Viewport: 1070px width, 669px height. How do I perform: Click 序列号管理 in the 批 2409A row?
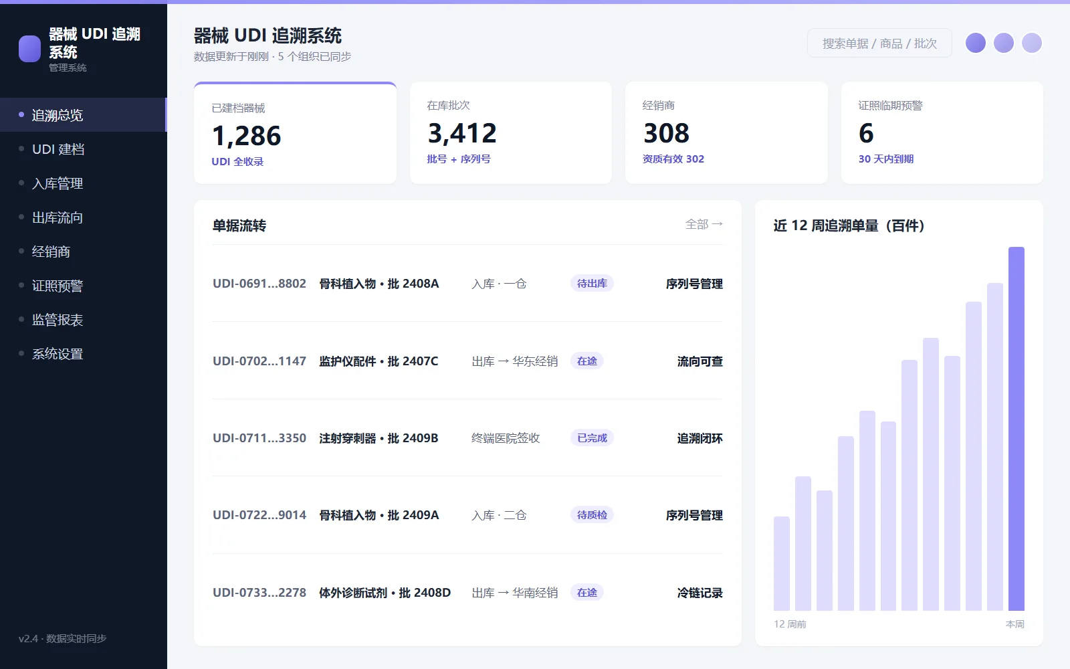694,515
